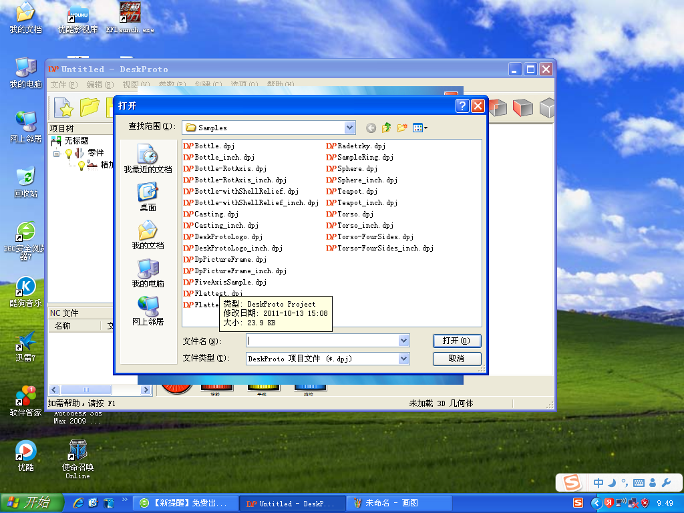Click the gray cube view icon in DeskProto toolbar
This screenshot has height=513, width=684.
click(547, 108)
